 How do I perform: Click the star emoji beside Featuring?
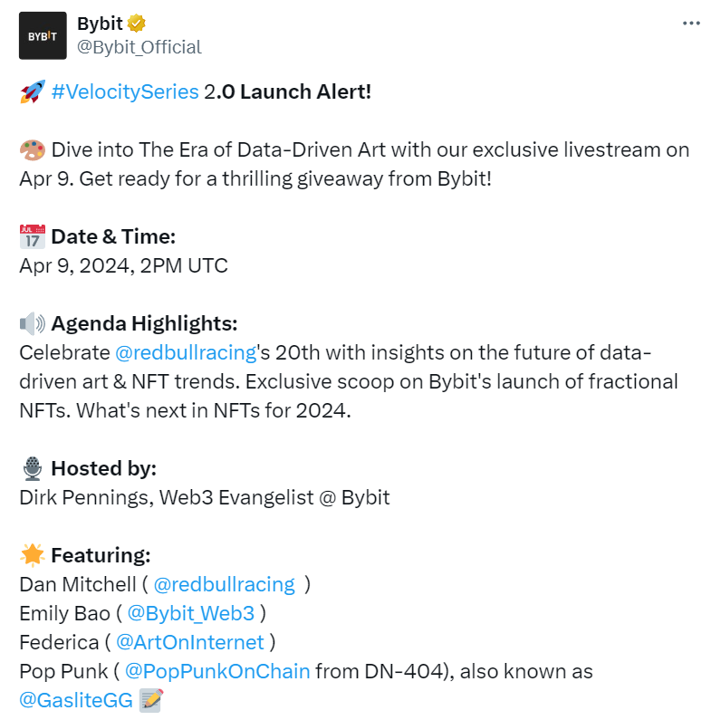pos(32,555)
